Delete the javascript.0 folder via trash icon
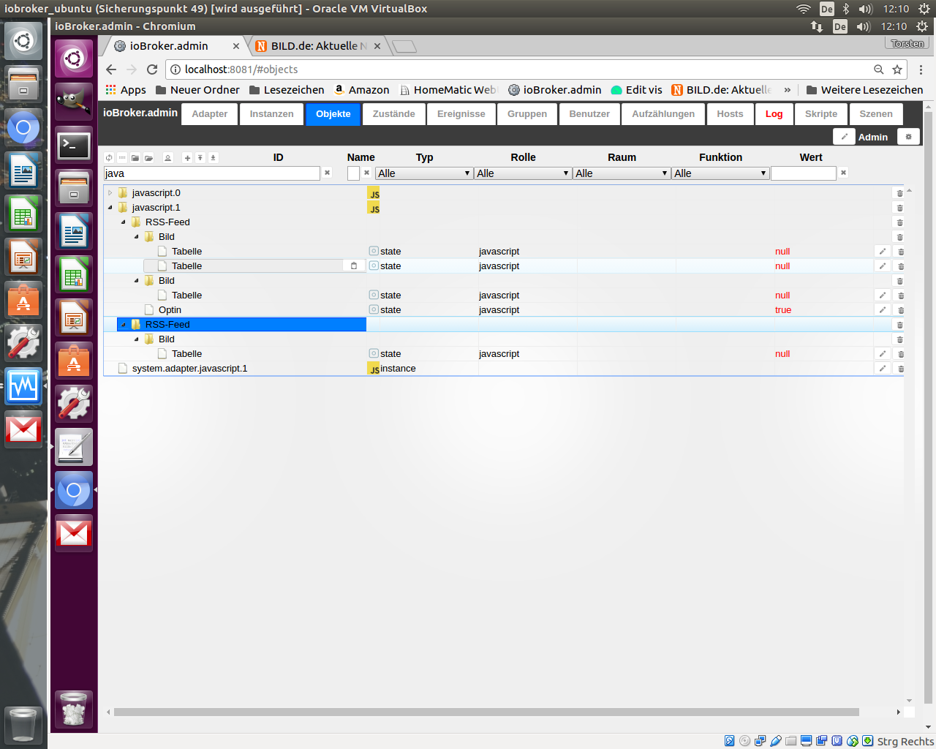Image resolution: width=936 pixels, height=749 pixels. [x=899, y=194]
